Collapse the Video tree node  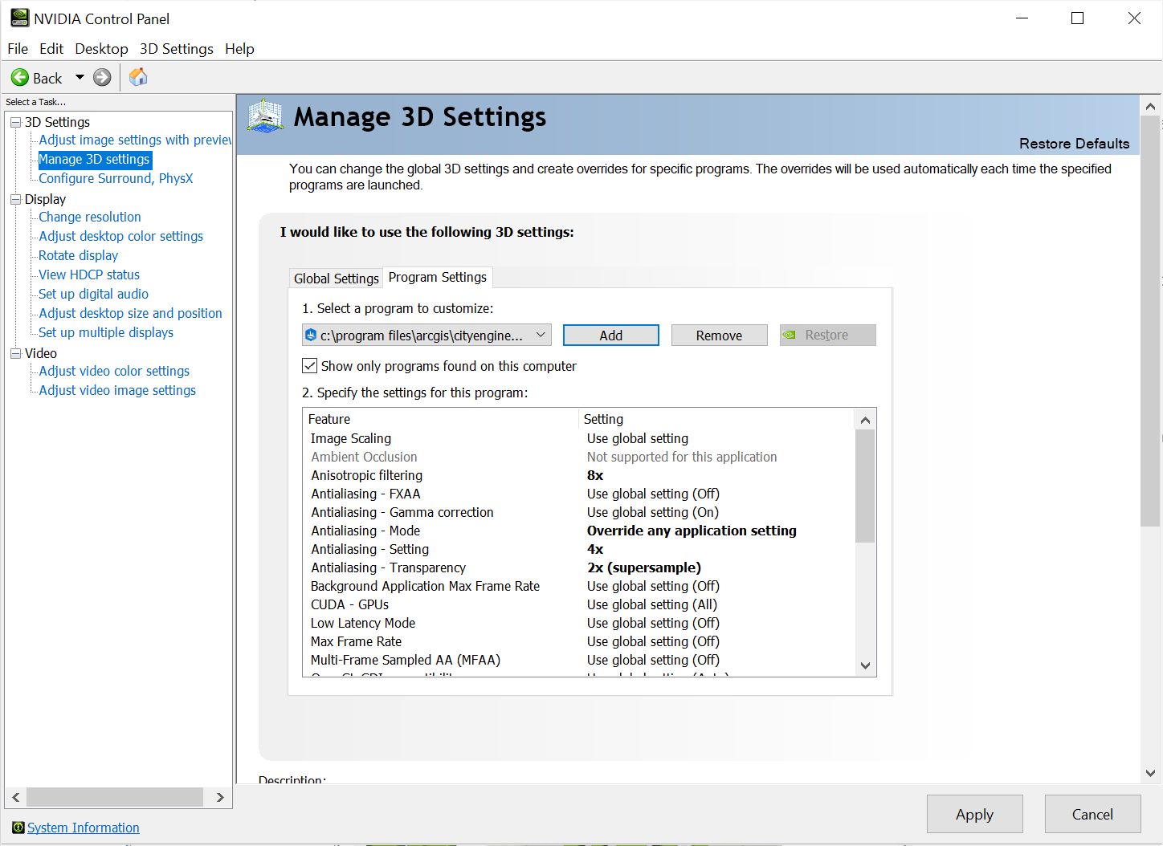(15, 353)
